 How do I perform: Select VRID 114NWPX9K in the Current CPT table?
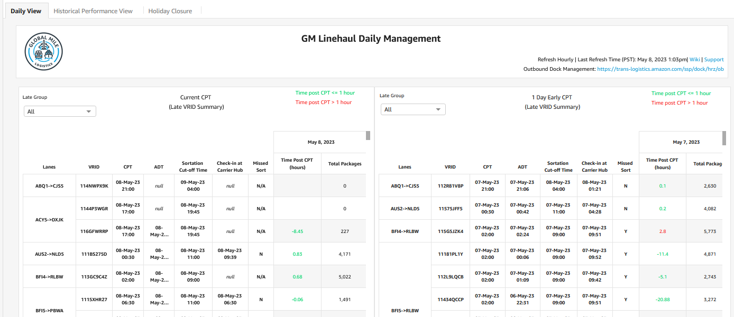(x=94, y=185)
